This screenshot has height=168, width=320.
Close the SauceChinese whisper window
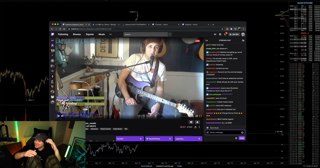click(170, 139)
